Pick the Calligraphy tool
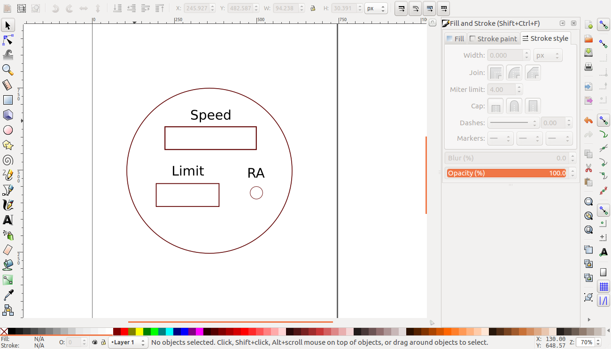The width and height of the screenshot is (611, 349). [8, 205]
